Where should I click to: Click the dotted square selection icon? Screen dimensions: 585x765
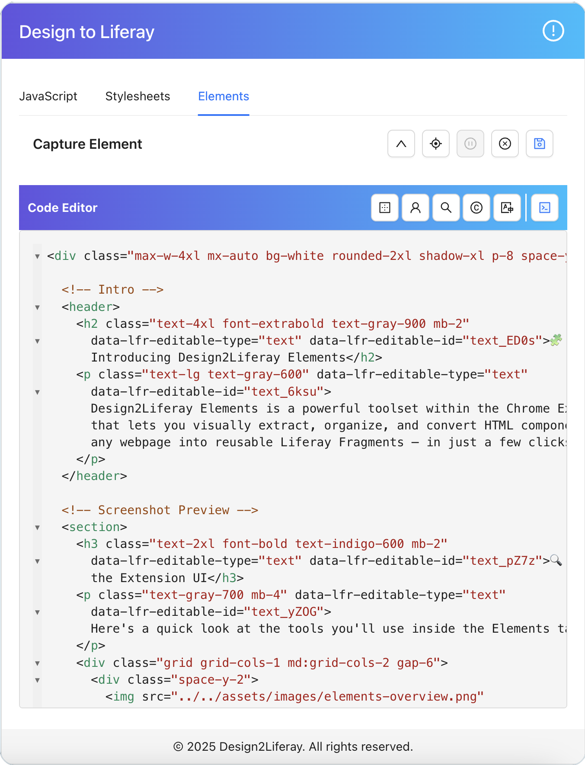tap(385, 208)
